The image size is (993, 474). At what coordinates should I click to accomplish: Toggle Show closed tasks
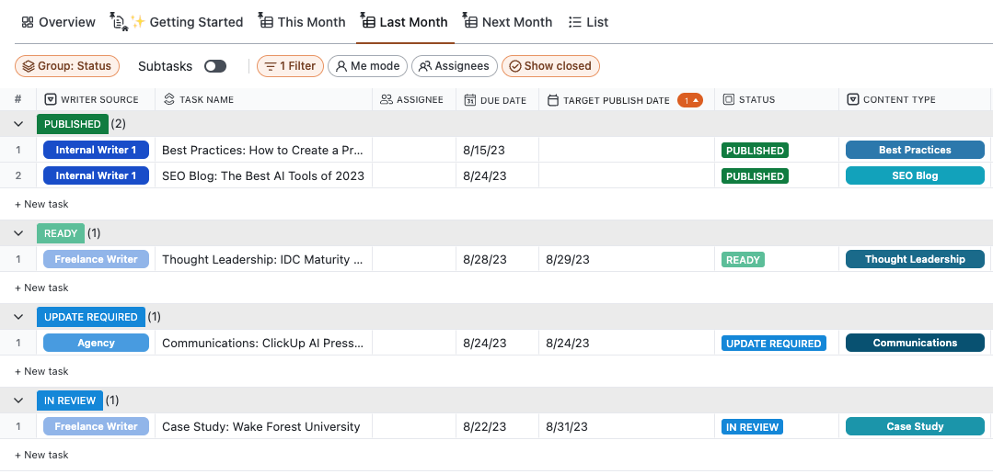point(550,66)
